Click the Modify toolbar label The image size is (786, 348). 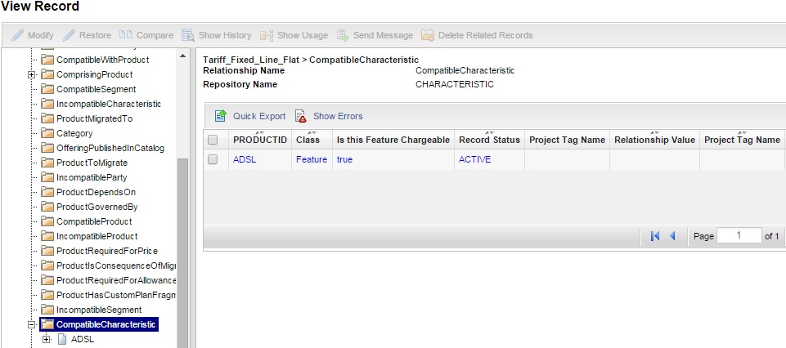click(41, 35)
